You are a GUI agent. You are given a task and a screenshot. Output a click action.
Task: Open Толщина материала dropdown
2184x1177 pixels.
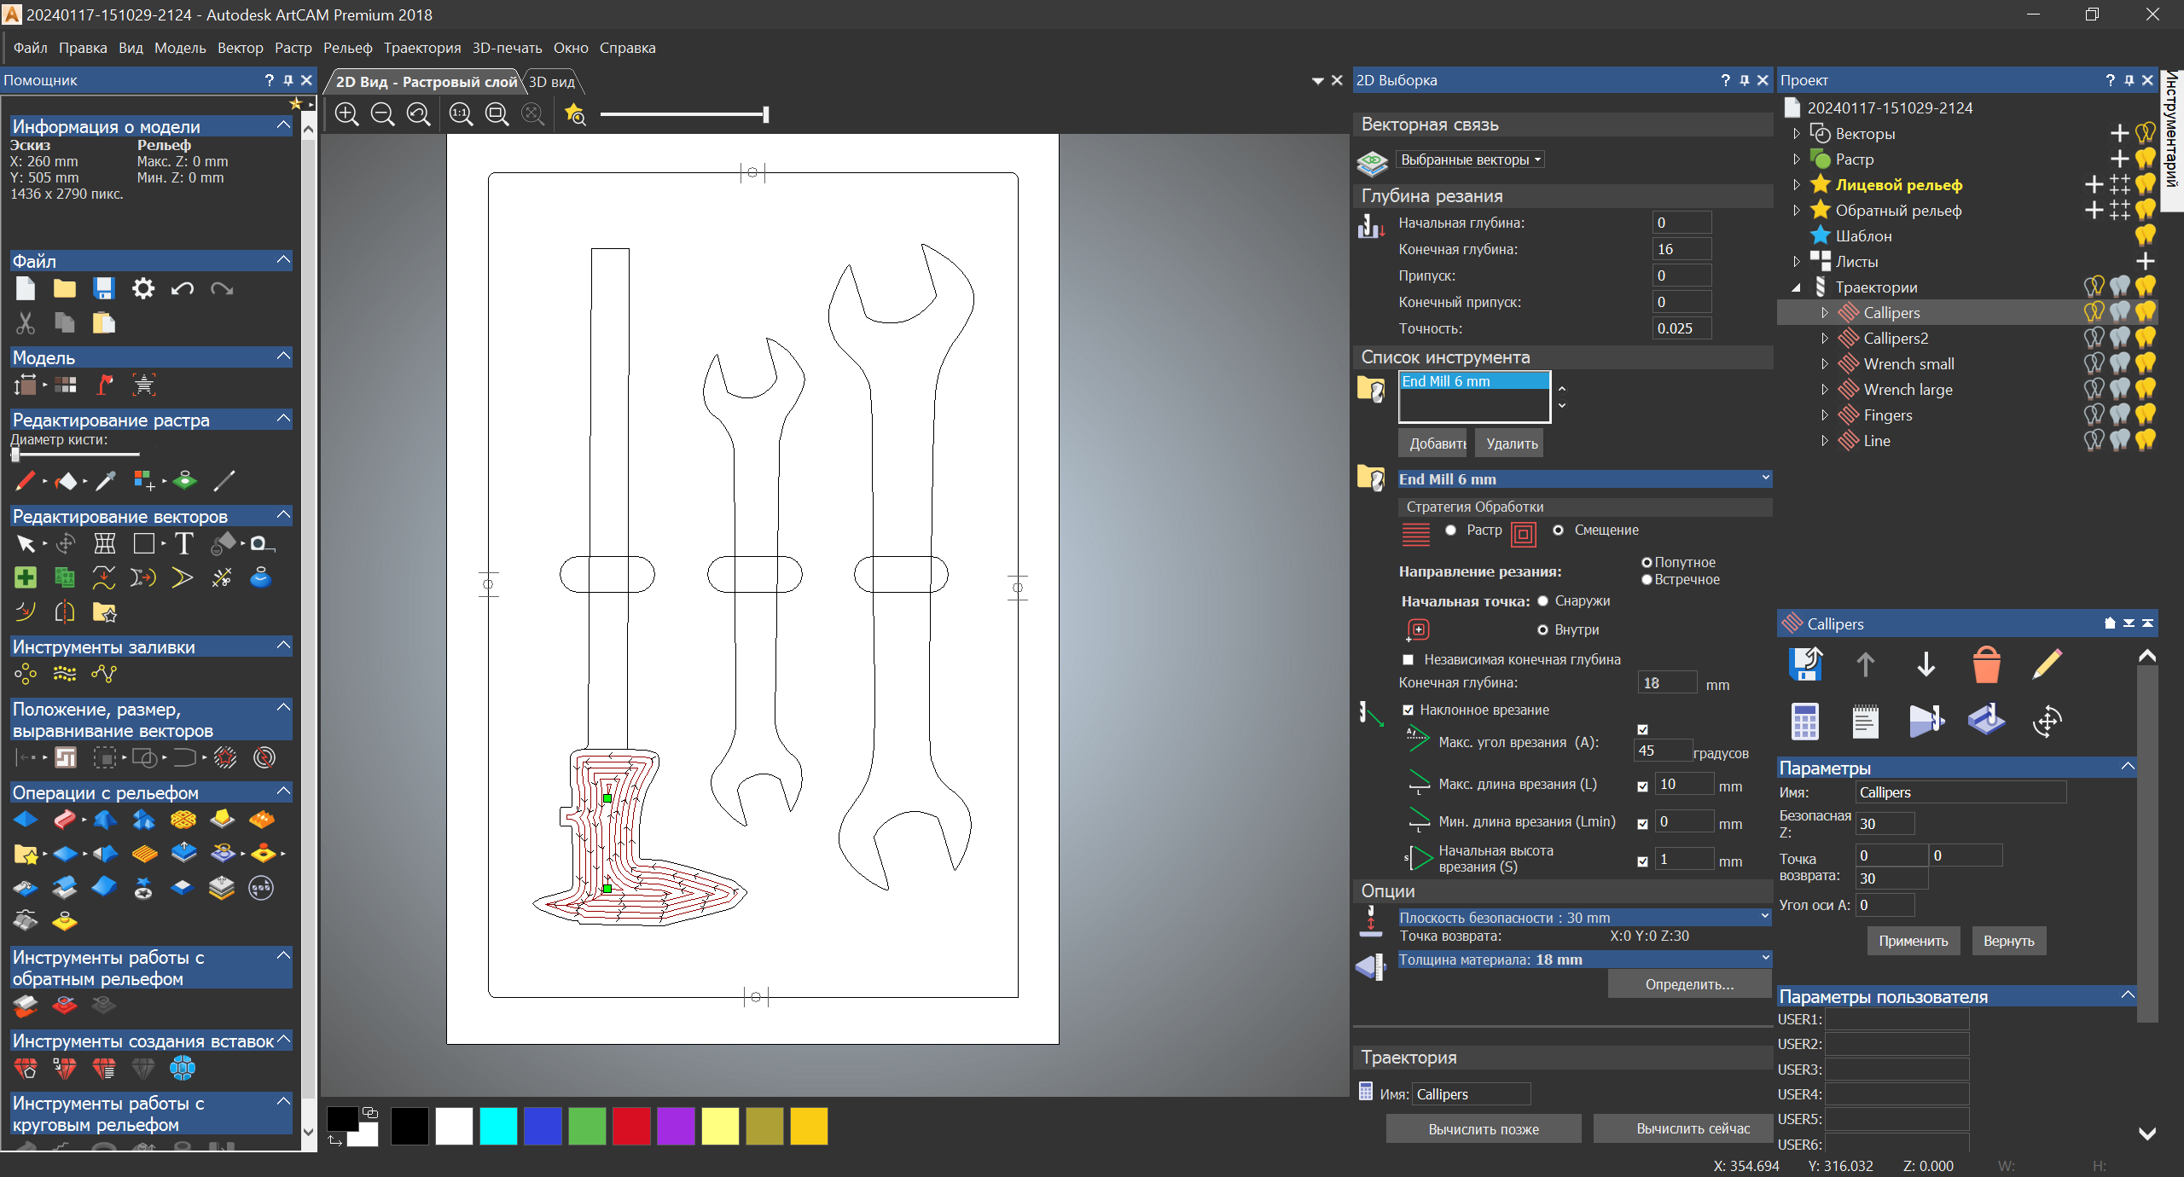pos(1764,959)
